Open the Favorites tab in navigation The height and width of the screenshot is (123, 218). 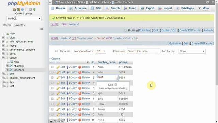pyautogui.click(x=19, y=25)
